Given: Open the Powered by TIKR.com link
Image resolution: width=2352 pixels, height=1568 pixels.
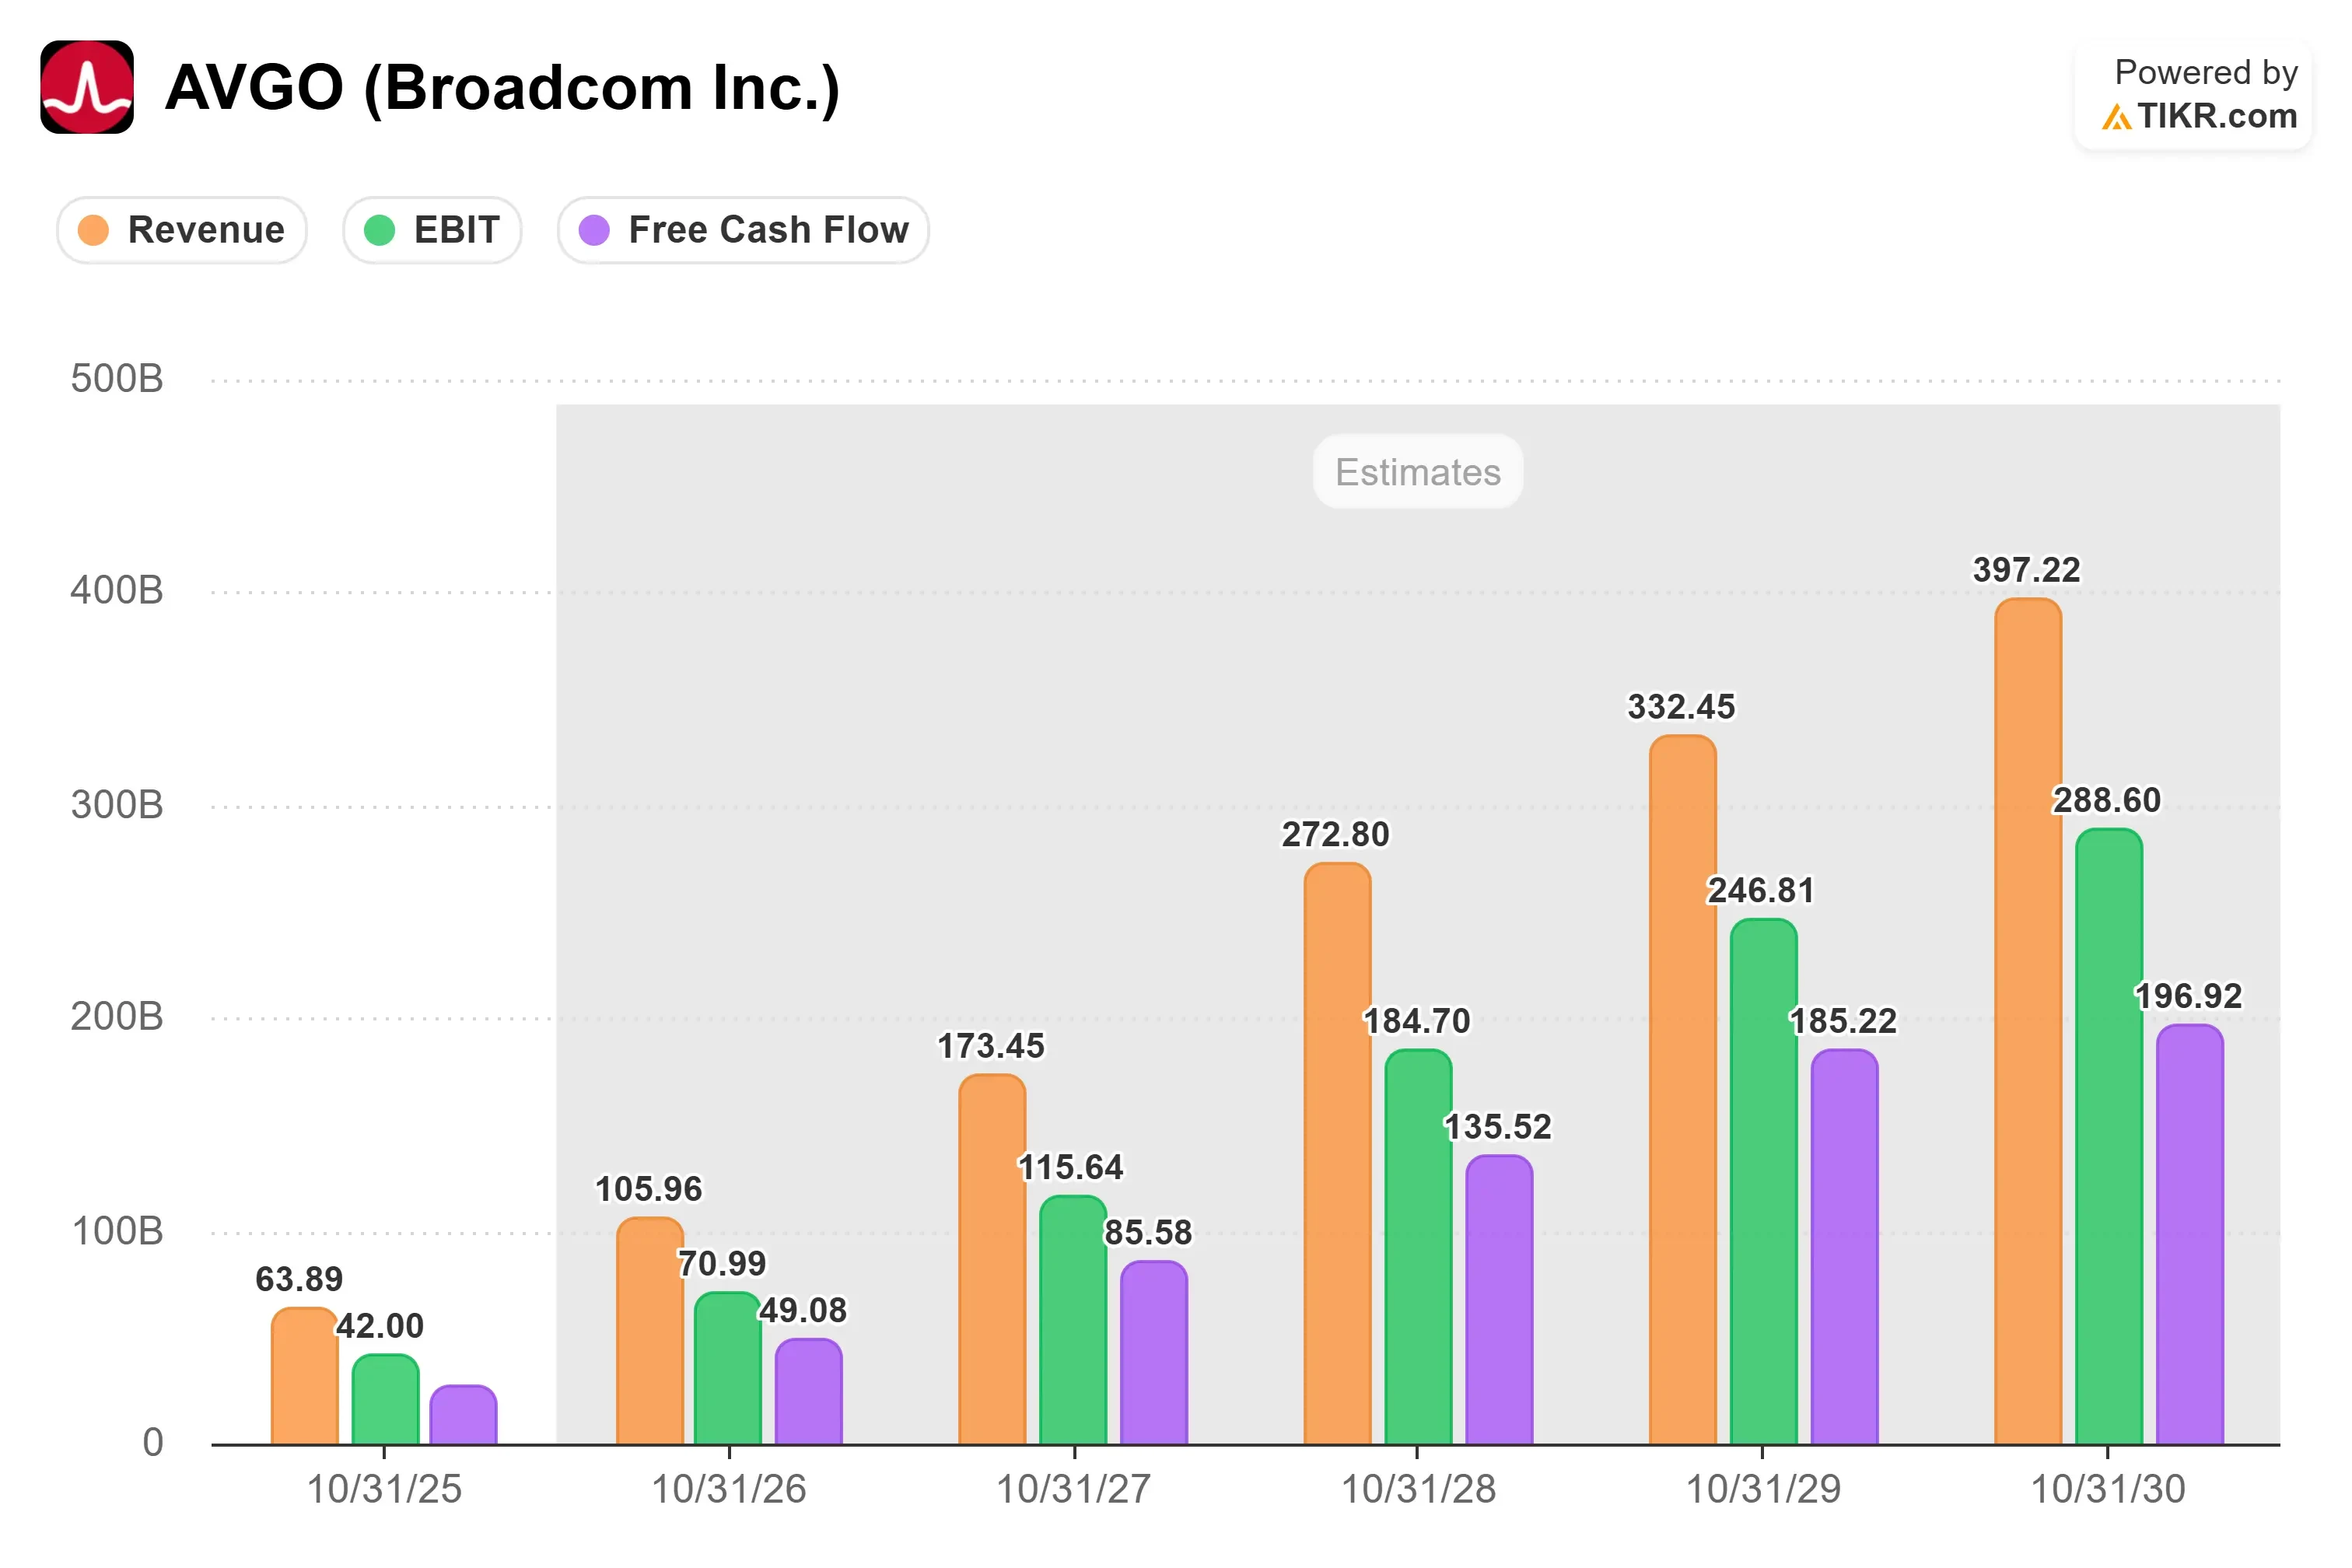Looking at the screenshot, I should (x=2194, y=95).
